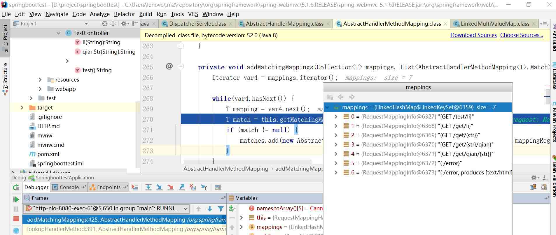The height and width of the screenshot is (235, 556).
Task: Collapse TestController node in project tree
Action: tap(58, 33)
